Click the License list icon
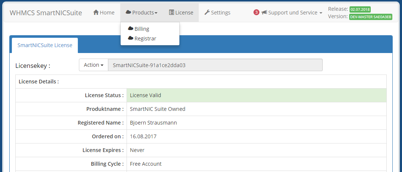The width and height of the screenshot is (402, 172). tap(172, 12)
